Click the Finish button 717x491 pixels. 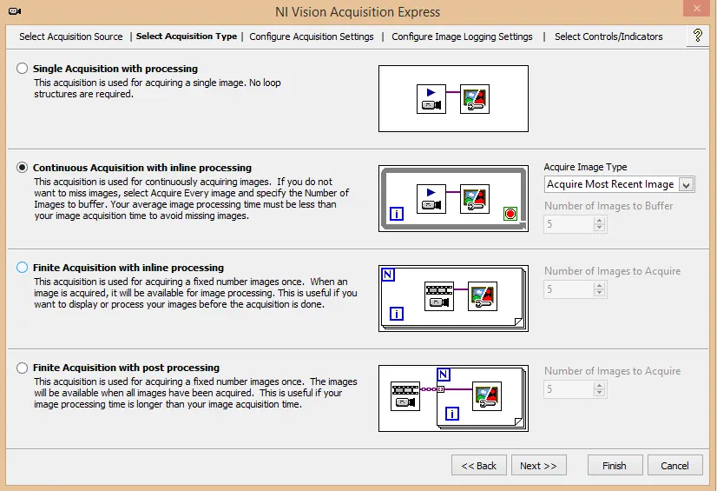(615, 466)
